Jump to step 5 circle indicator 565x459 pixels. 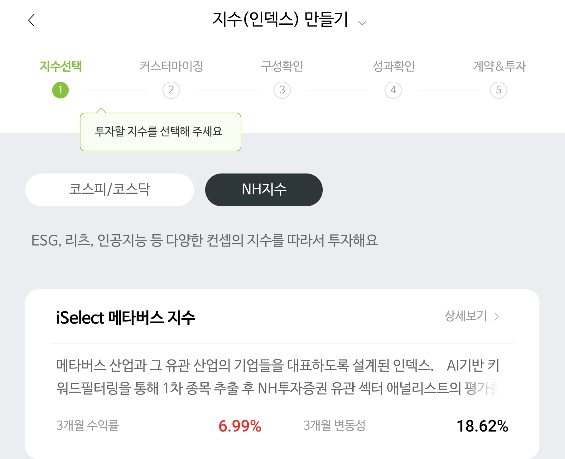point(499,90)
